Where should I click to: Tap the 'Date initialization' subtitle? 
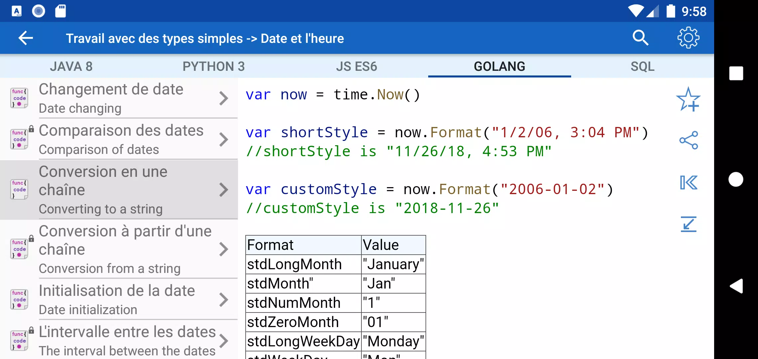[x=88, y=310]
